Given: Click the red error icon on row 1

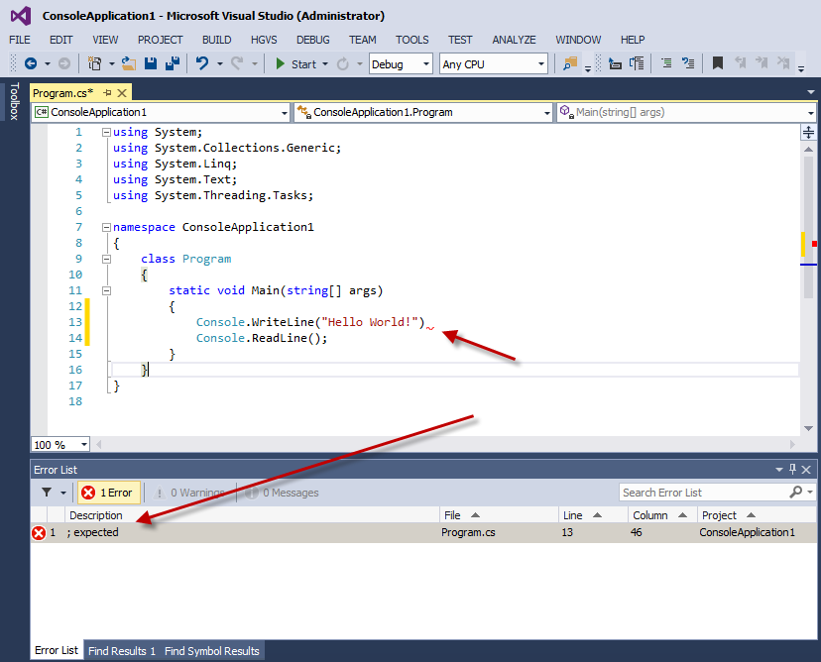Looking at the screenshot, I should click(39, 533).
